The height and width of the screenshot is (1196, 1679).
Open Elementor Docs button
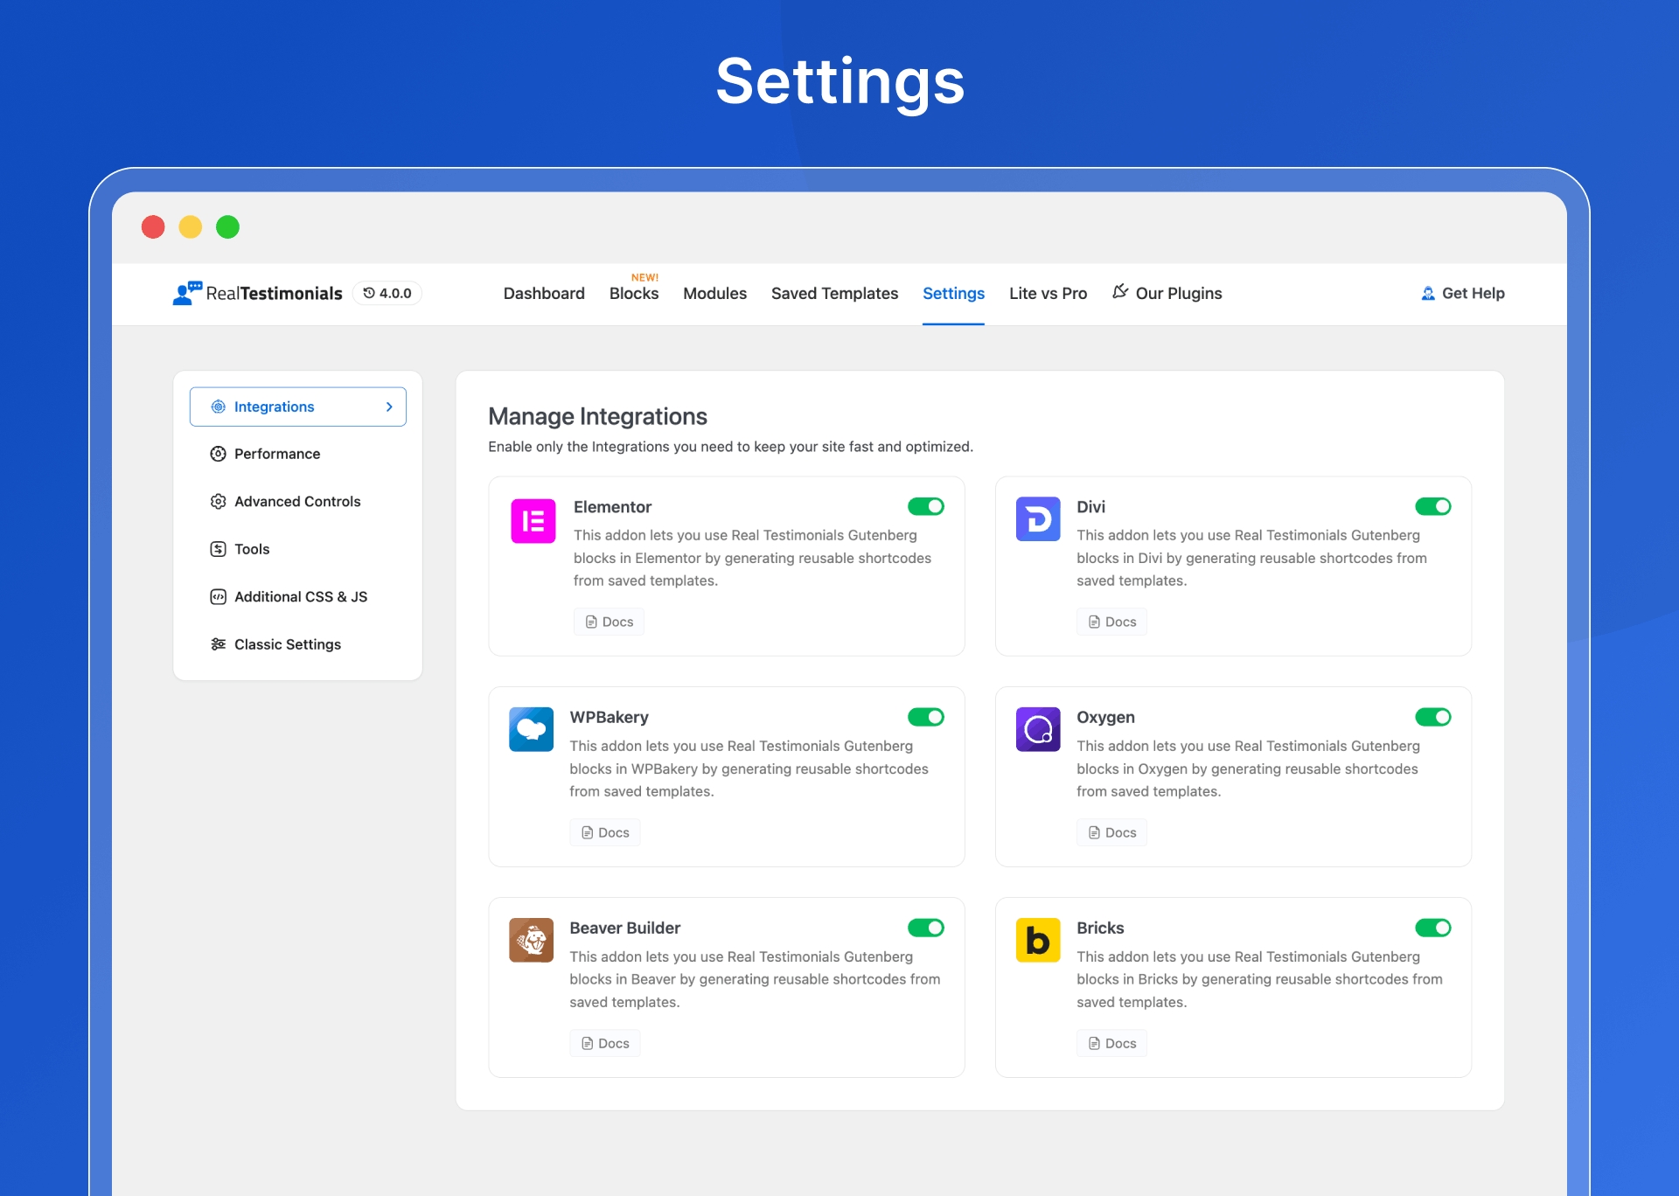tap(609, 622)
